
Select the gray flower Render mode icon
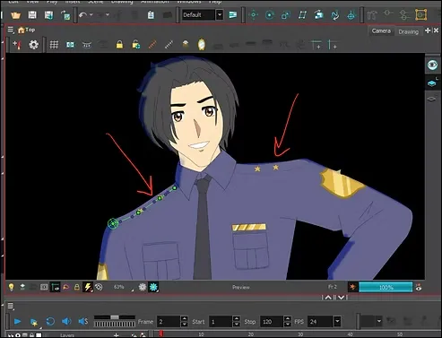[143, 287]
